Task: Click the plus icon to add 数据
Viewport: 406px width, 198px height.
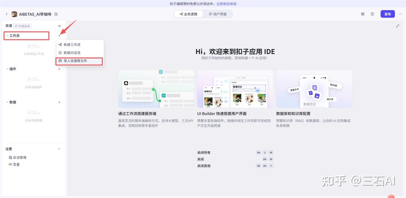Action: point(59,102)
